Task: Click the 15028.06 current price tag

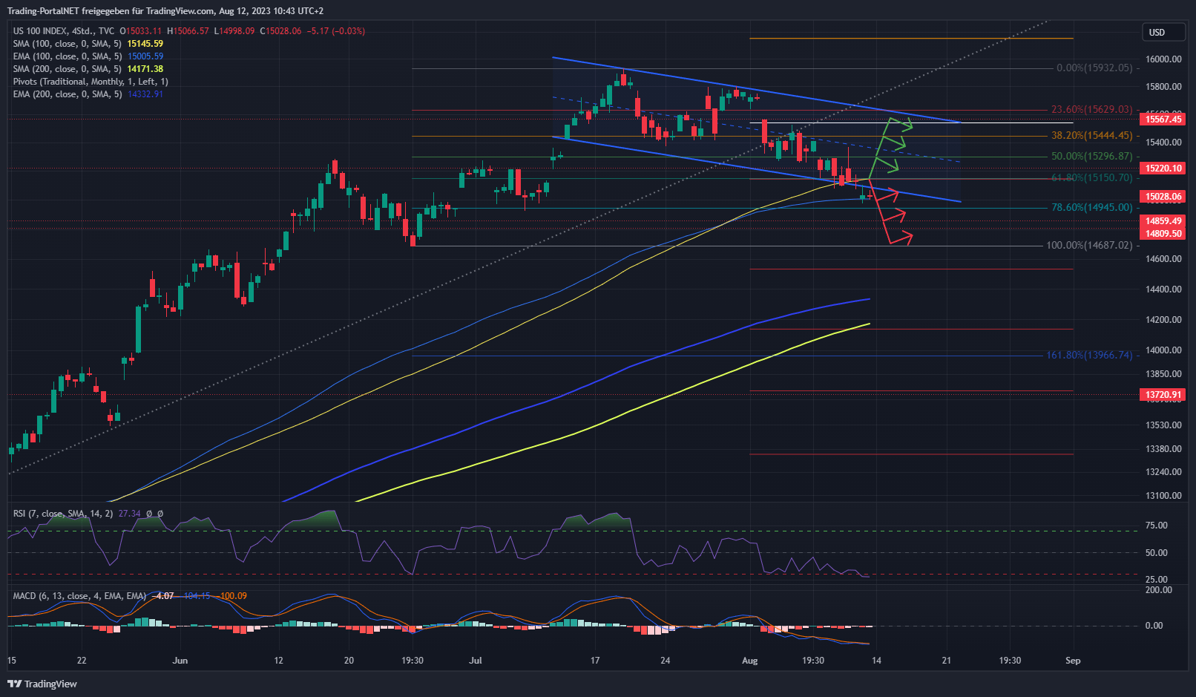Action: point(1163,197)
